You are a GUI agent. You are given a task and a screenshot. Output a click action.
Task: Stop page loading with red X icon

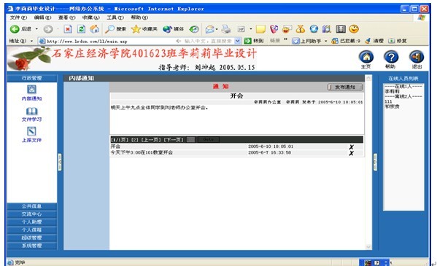(x=68, y=29)
